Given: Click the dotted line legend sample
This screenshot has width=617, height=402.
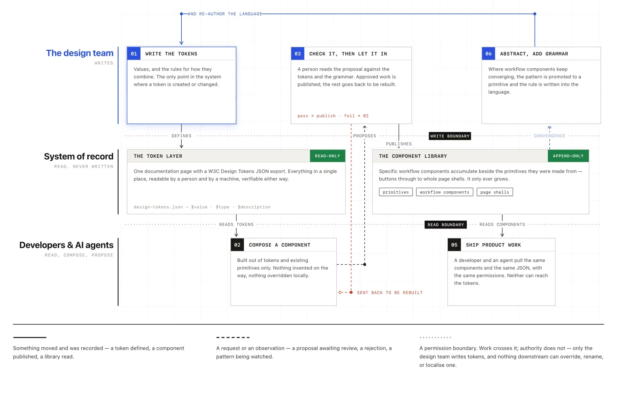Looking at the screenshot, I should point(436,337).
